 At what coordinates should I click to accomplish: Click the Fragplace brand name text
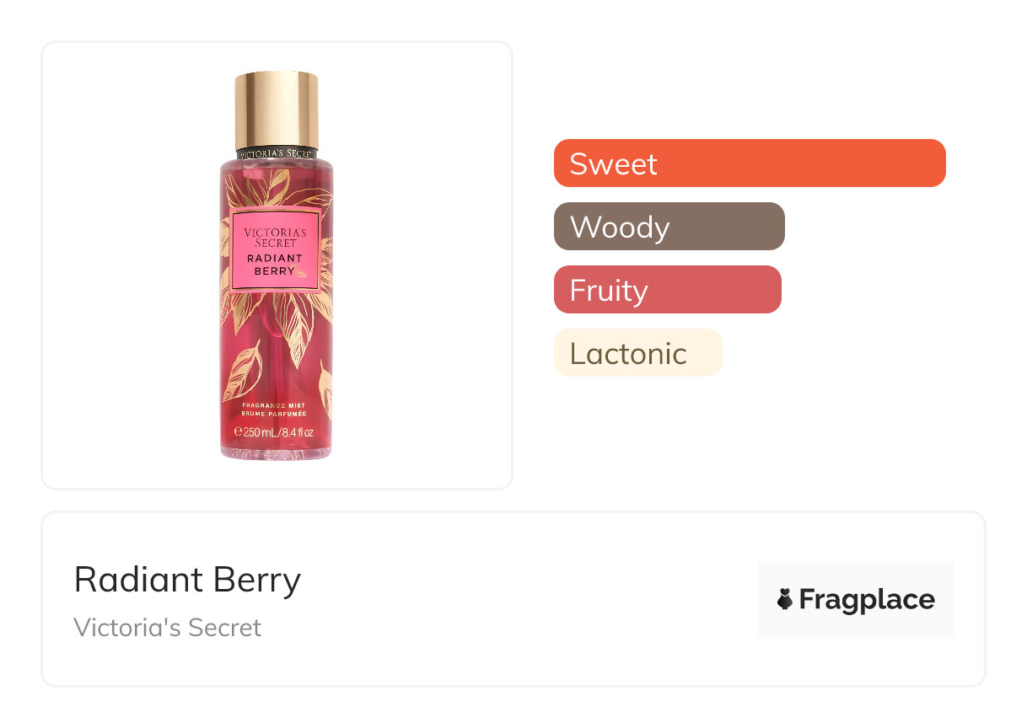[x=867, y=599]
